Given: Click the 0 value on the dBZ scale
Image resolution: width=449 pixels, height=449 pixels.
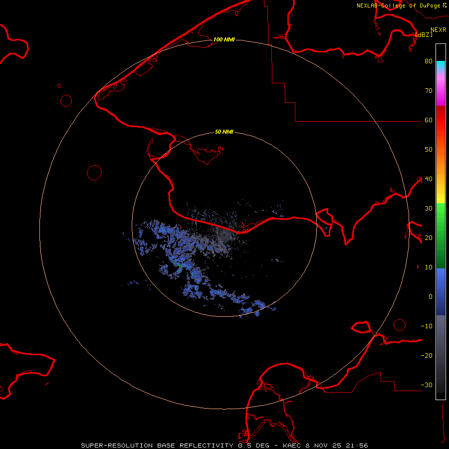Looking at the screenshot, I should (x=431, y=297).
